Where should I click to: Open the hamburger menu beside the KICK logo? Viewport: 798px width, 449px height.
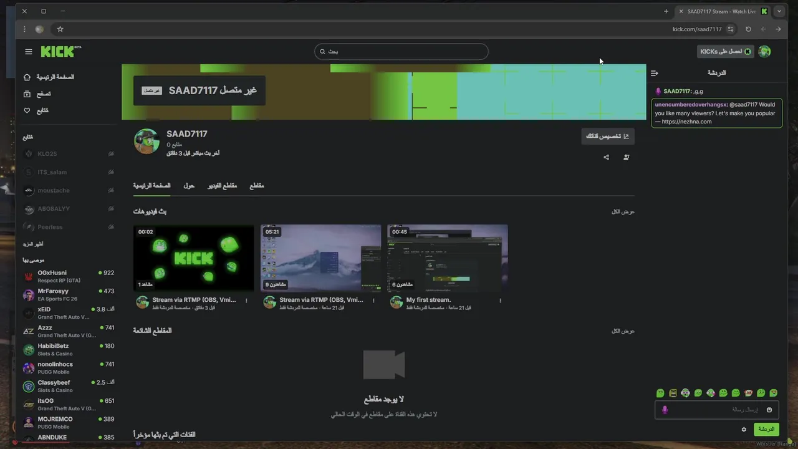pos(29,52)
